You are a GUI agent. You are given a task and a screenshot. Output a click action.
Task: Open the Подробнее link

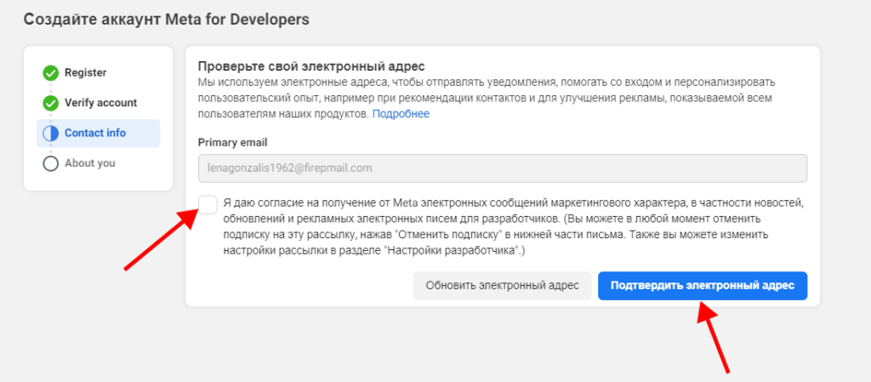[401, 114]
